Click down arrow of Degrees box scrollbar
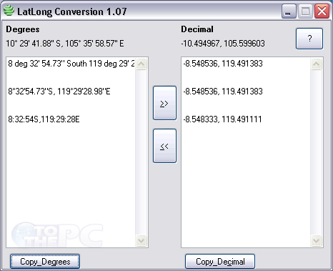This screenshot has height=271, width=333. pos(141,240)
